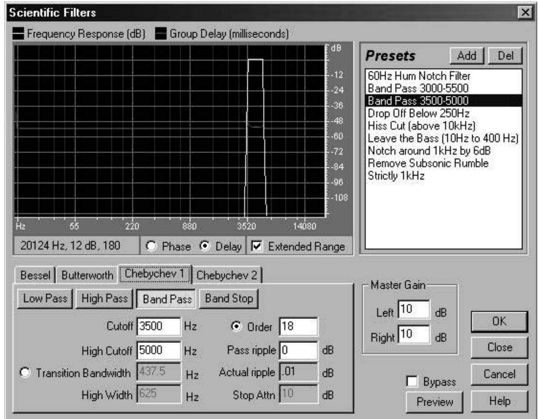Image resolution: width=540 pixels, height=419 pixels.
Task: Choose the High Pass filter type
Action: tap(104, 299)
